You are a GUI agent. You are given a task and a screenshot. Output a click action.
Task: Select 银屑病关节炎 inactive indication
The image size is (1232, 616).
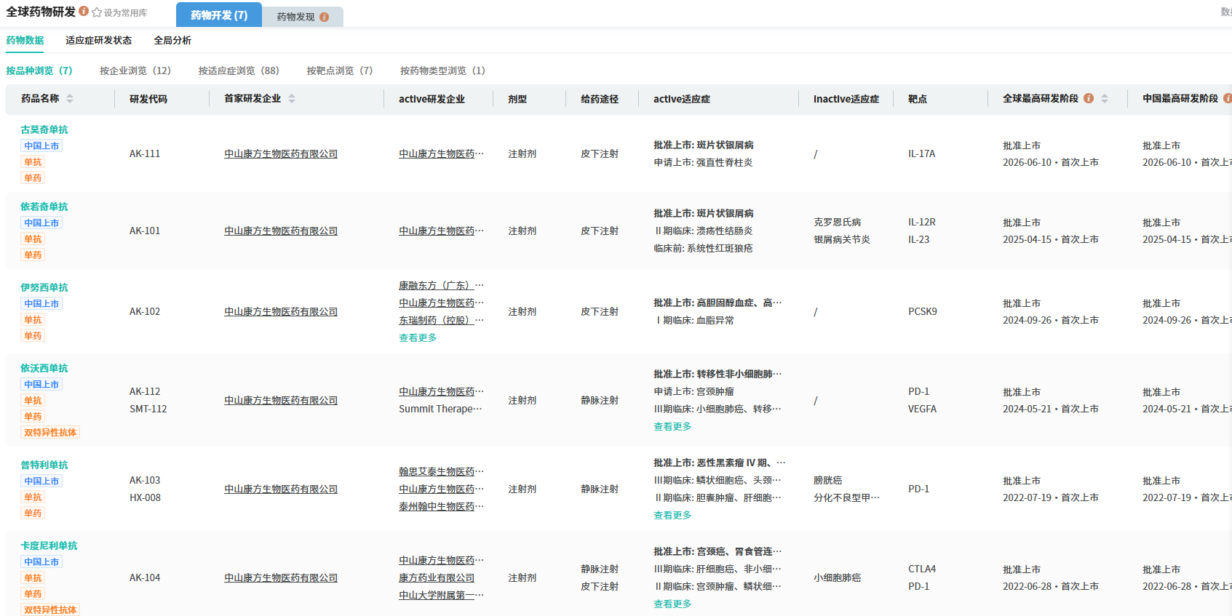click(x=842, y=239)
